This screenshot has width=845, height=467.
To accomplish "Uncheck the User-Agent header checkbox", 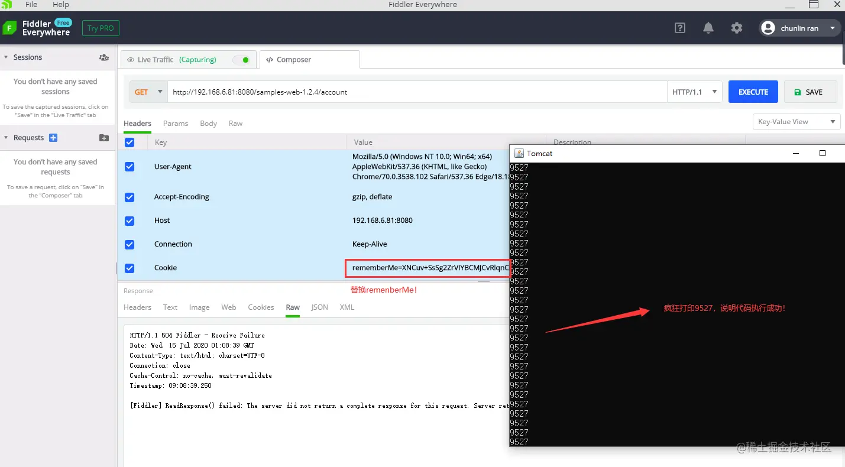I will (x=129, y=167).
